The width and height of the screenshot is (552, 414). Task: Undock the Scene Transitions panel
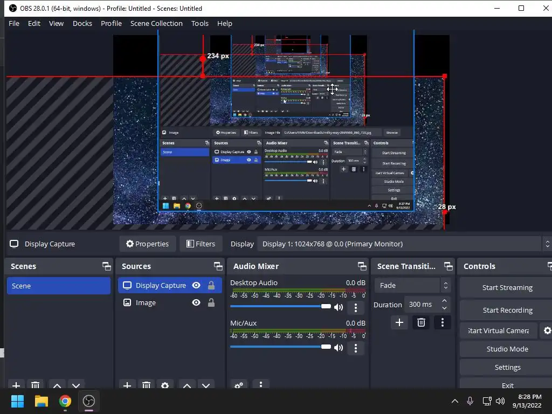click(448, 266)
